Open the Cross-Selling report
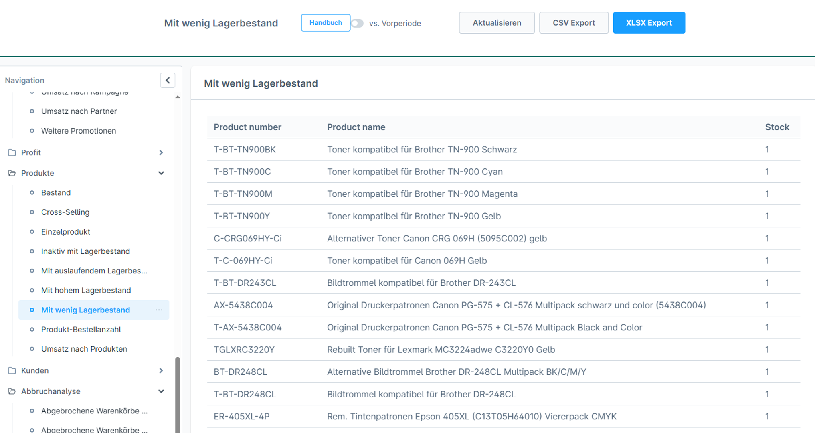Viewport: 815px width, 433px height. [x=65, y=212]
